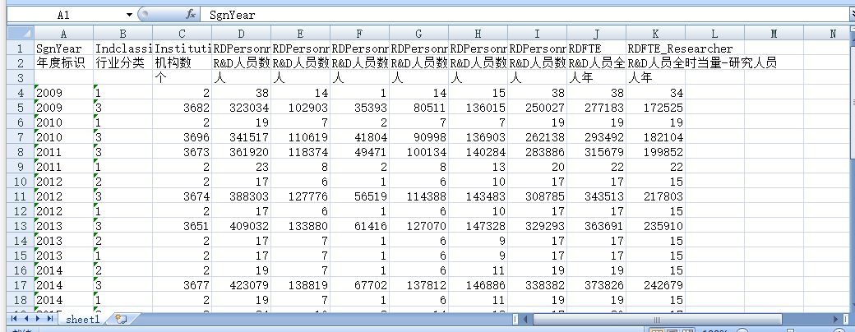Jump to first sheet tab arrow

pyautogui.click(x=14, y=318)
